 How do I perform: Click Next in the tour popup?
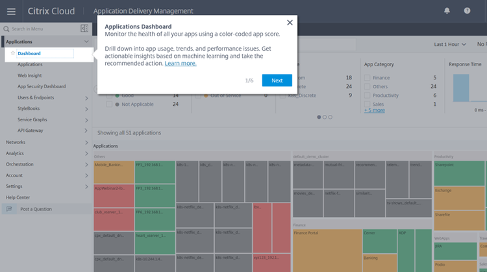pyautogui.click(x=277, y=80)
